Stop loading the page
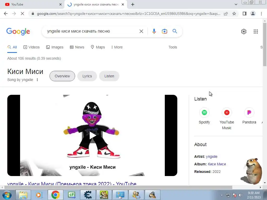Viewport: 267px width, 200px height. pyautogui.click(x=22, y=14)
